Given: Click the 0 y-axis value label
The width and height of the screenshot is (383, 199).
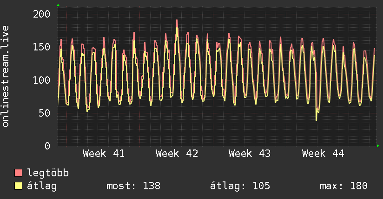Looking at the screenshot, I should (x=47, y=146).
